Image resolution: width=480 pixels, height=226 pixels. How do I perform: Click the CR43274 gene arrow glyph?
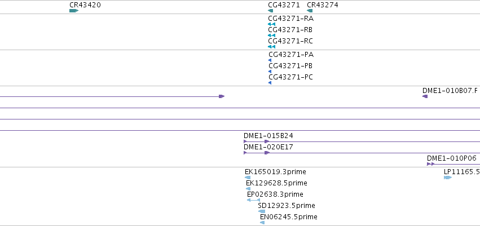[x=310, y=11]
